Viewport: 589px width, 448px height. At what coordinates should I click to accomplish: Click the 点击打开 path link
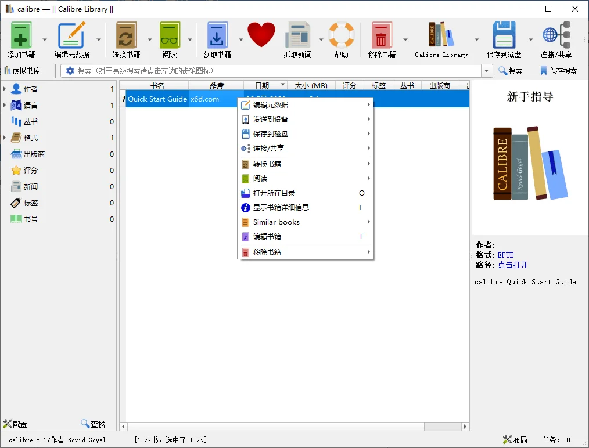point(512,265)
